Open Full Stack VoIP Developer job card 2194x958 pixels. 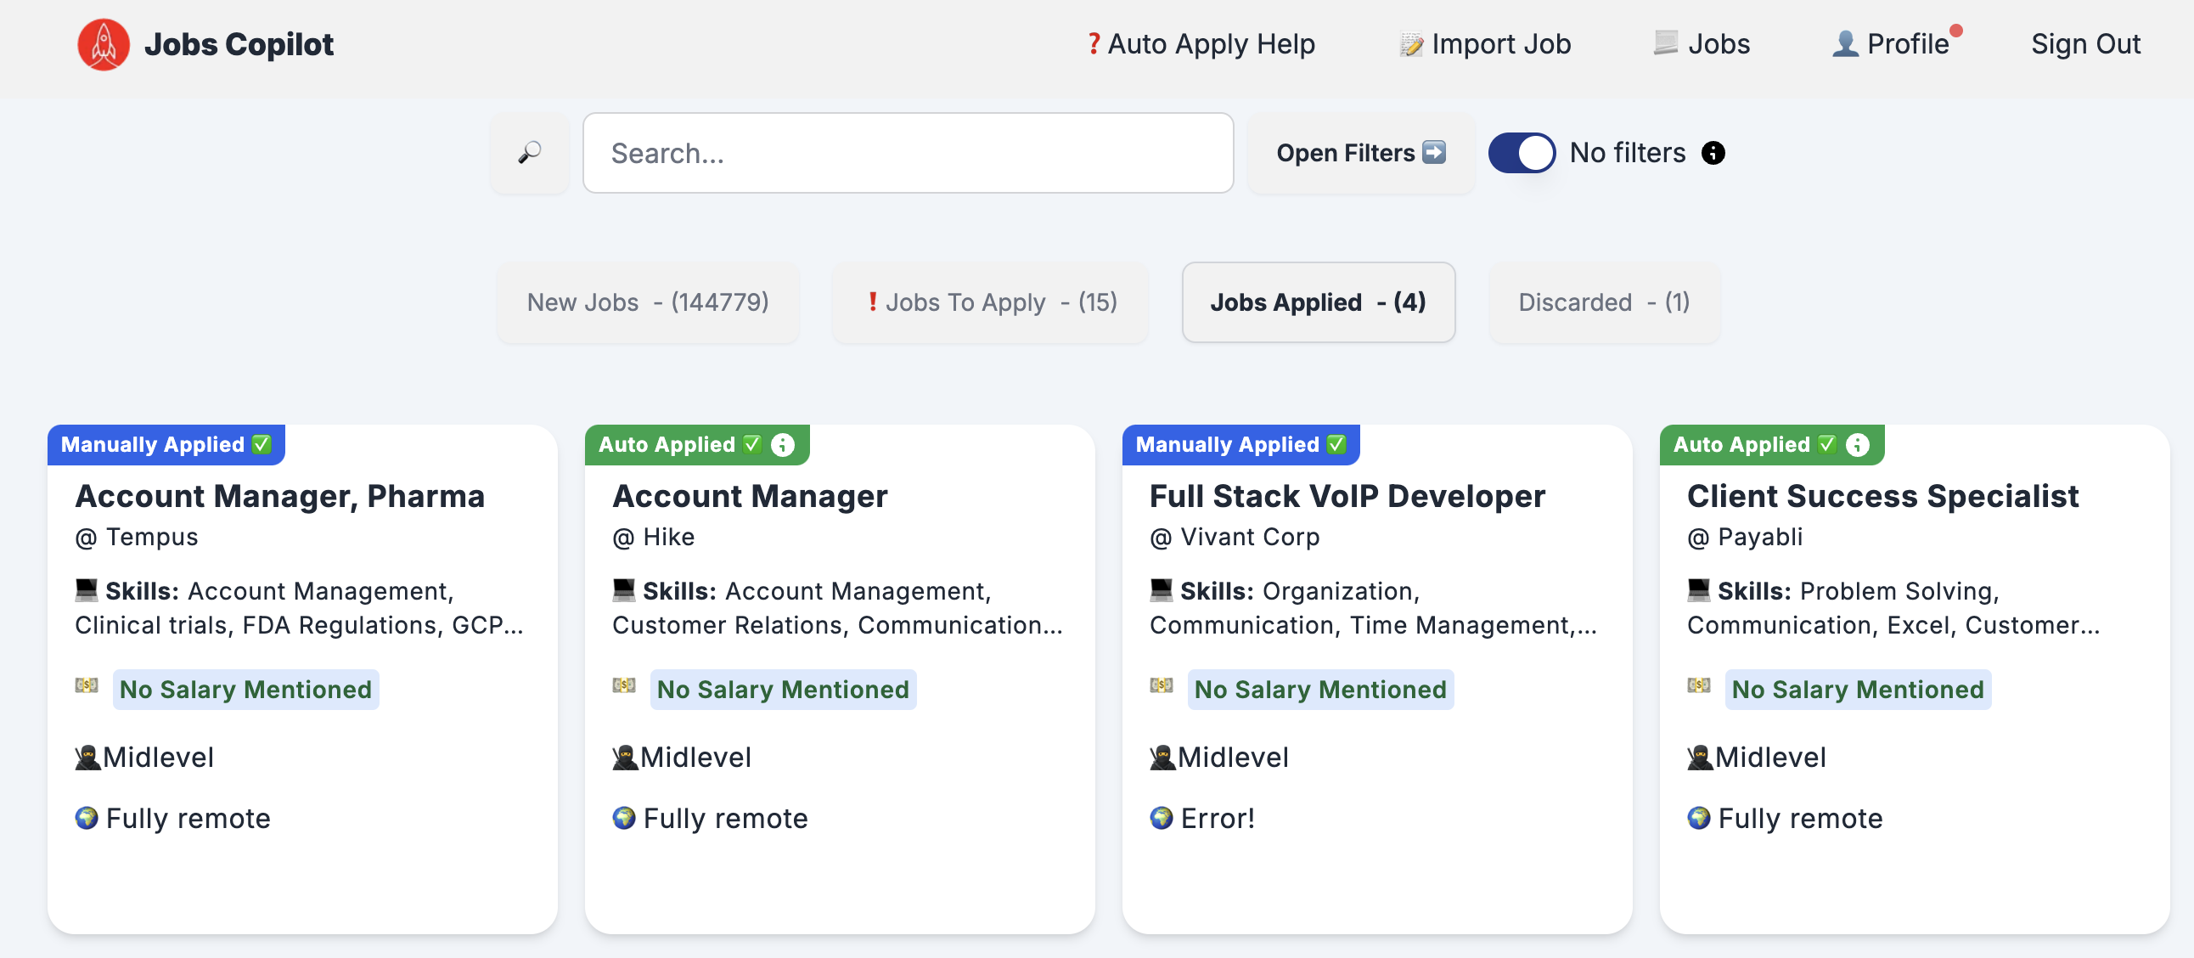[1347, 497]
